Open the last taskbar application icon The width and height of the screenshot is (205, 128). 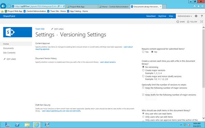click(x=47, y=125)
